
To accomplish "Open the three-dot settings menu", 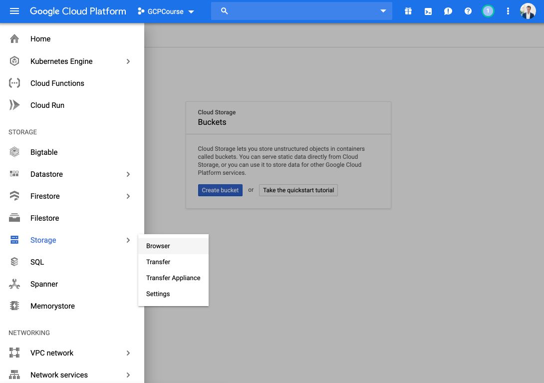I will [x=508, y=11].
